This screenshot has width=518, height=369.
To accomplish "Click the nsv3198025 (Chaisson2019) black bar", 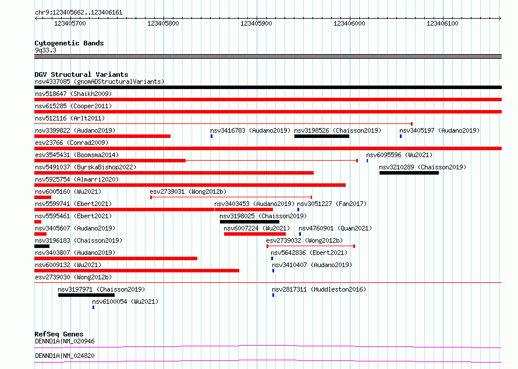I will tap(250, 222).
